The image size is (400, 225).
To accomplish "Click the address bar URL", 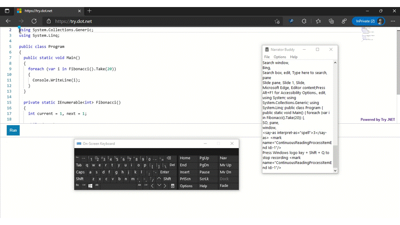I will pyautogui.click(x=74, y=22).
